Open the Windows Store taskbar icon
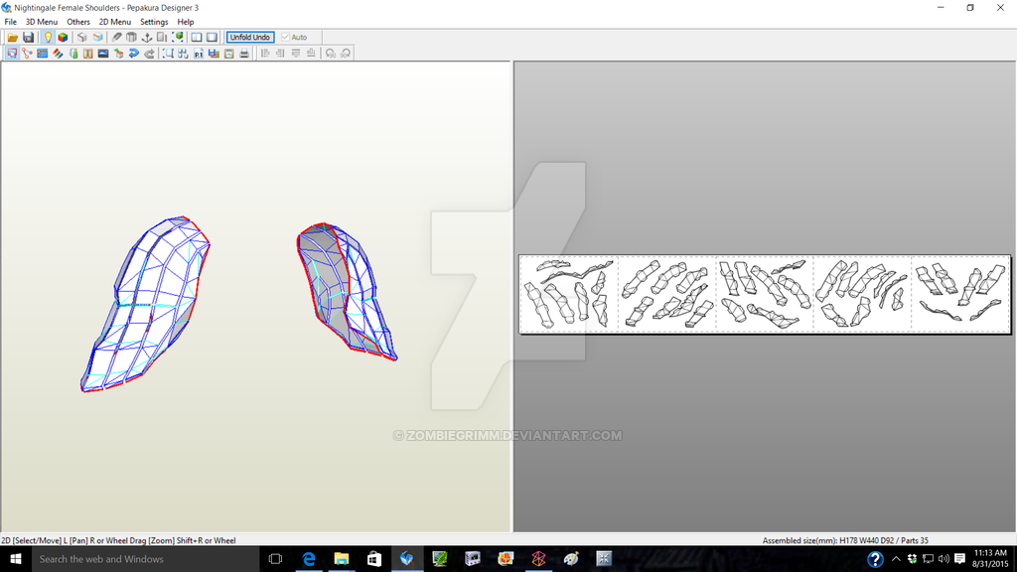The image size is (1017, 572). [x=374, y=559]
